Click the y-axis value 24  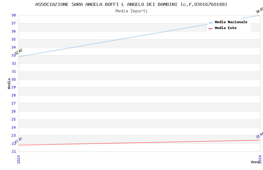point(14,127)
